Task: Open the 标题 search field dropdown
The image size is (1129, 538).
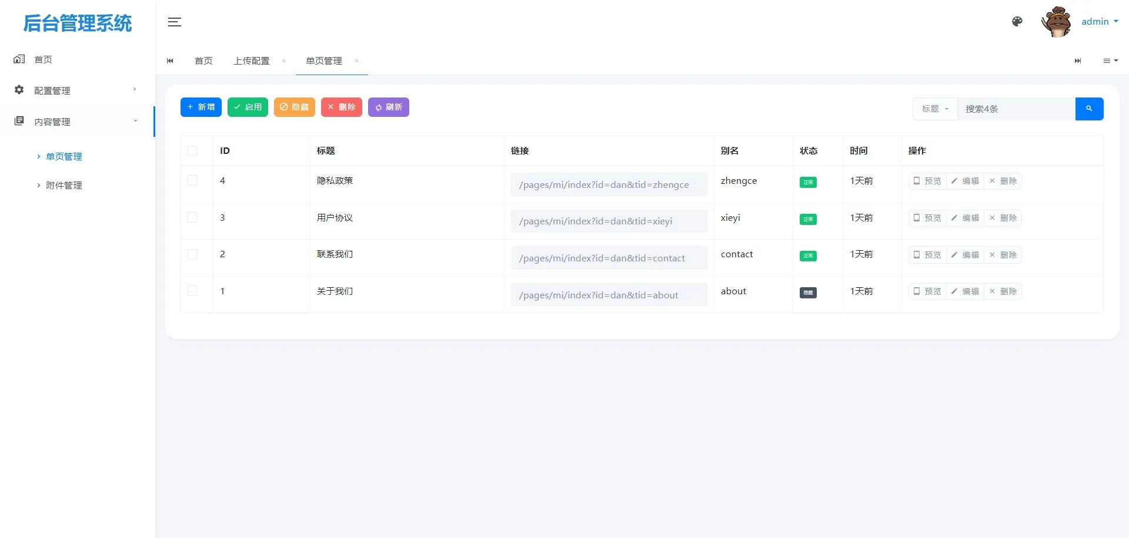Action: tap(934, 109)
